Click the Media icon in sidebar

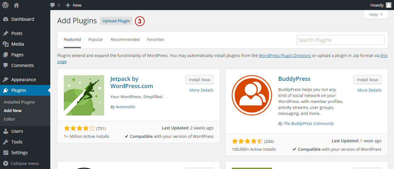pos(6,44)
